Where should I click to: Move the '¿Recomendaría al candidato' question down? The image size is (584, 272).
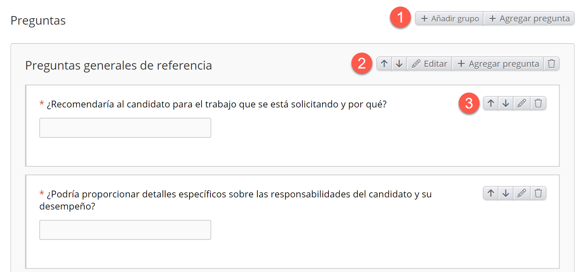click(506, 104)
